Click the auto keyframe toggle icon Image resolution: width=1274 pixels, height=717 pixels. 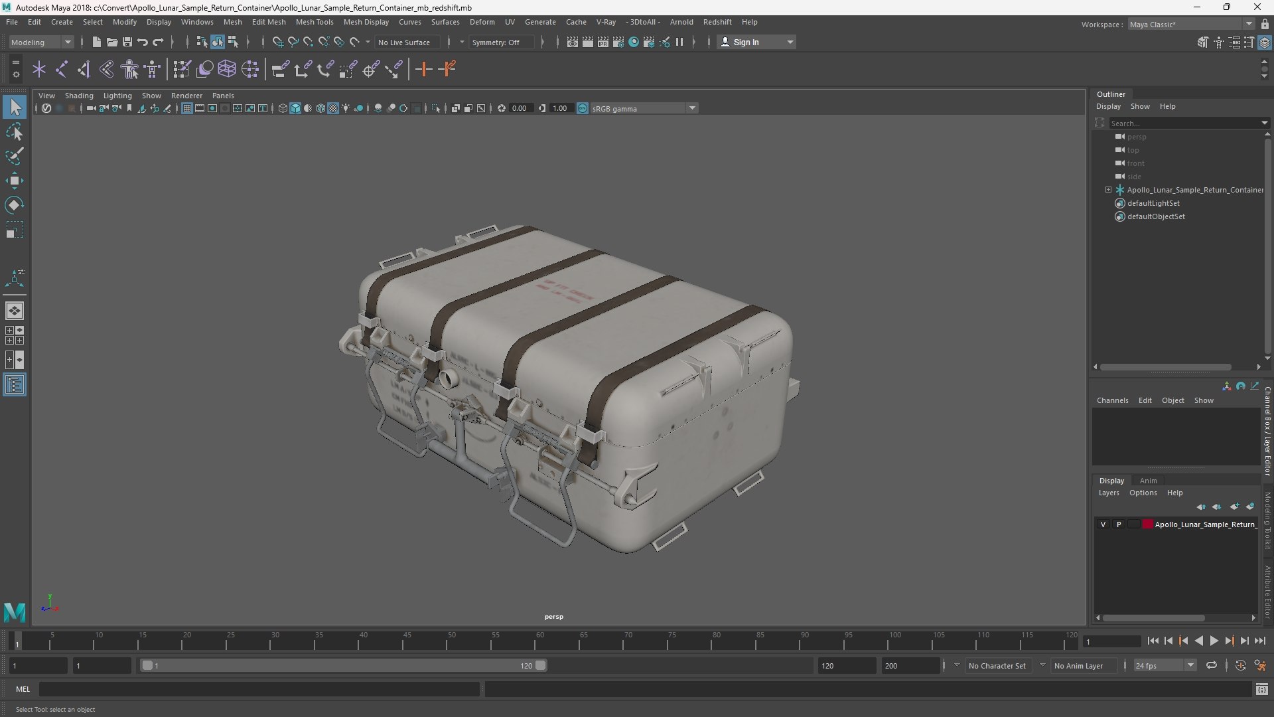pos(1240,665)
